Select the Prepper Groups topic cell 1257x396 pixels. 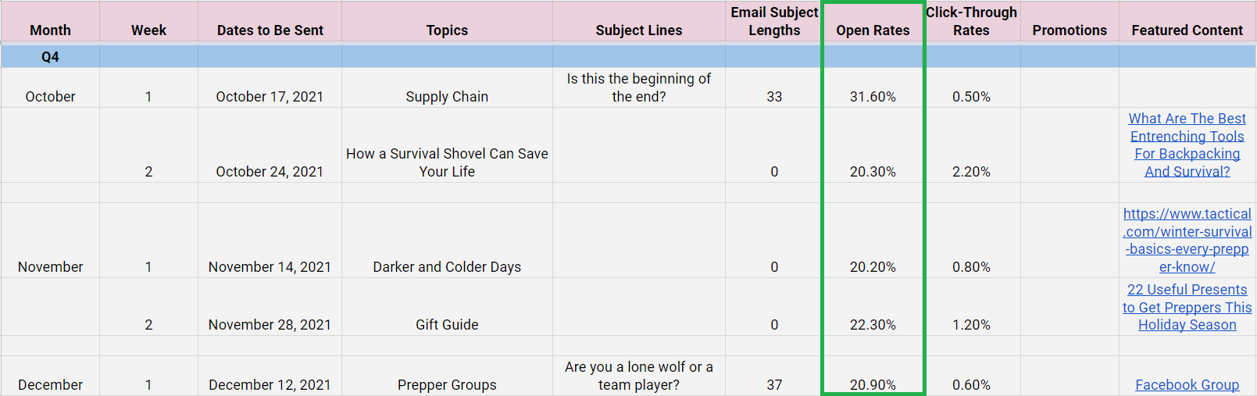click(447, 376)
